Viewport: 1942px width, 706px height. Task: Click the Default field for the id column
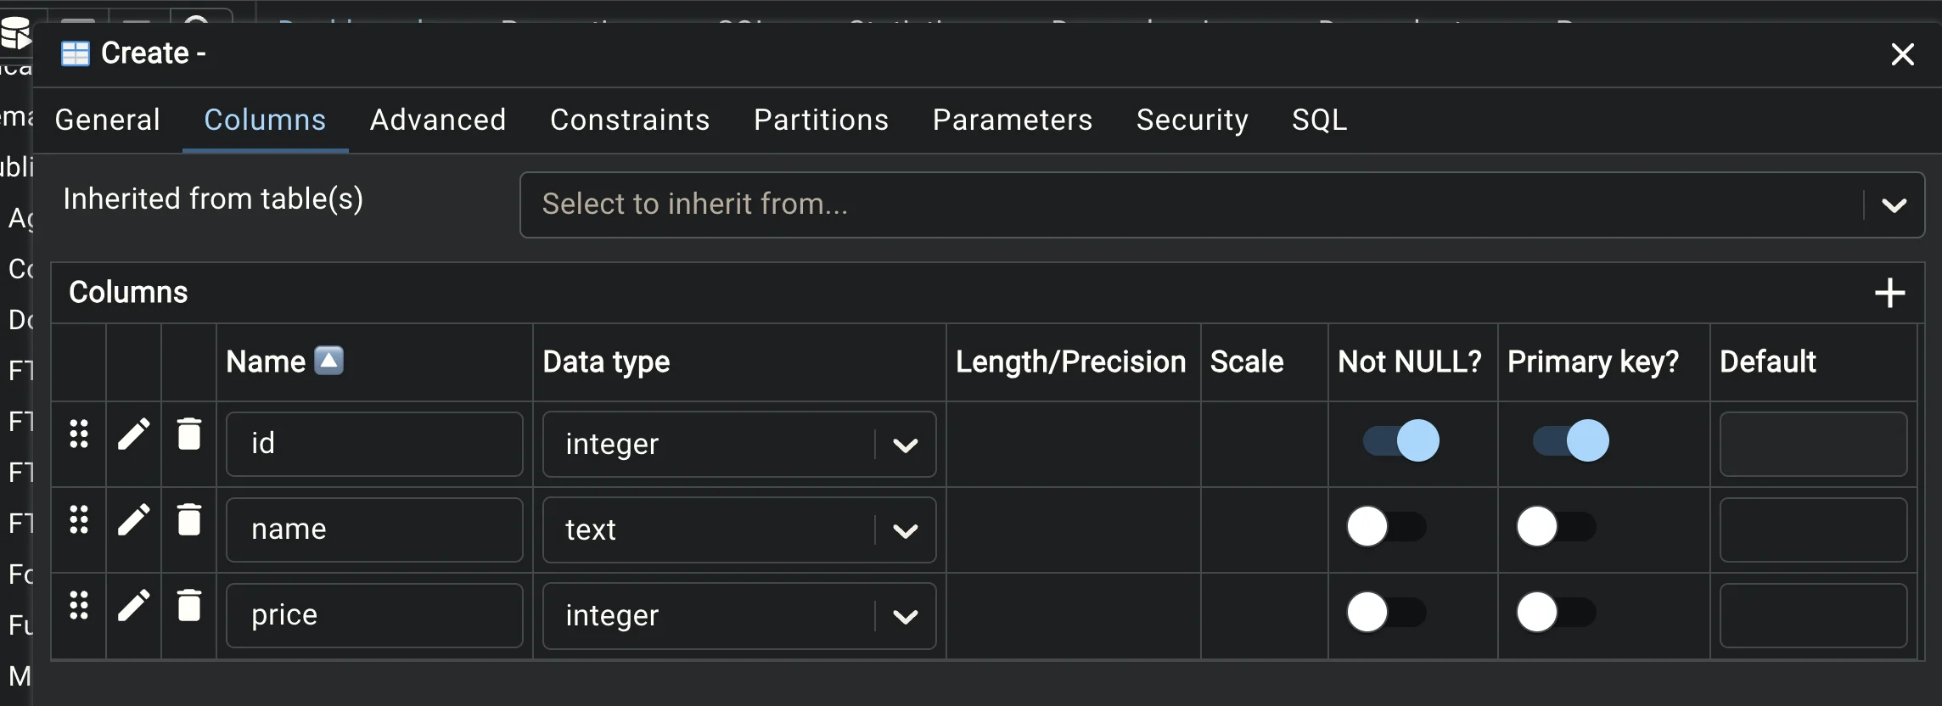(x=1813, y=445)
